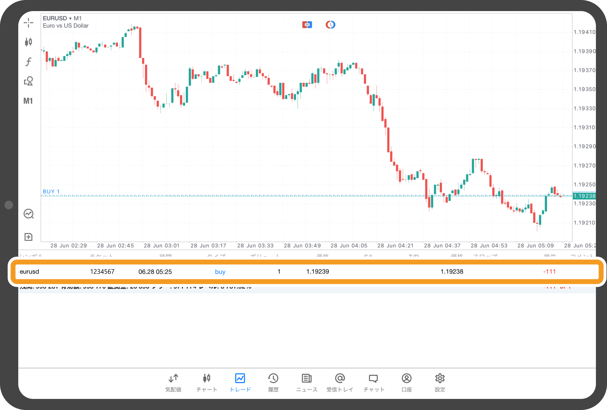Image resolution: width=607 pixels, height=410 pixels.
Task: Click the BUY 1 order line label
Action: [x=51, y=192]
